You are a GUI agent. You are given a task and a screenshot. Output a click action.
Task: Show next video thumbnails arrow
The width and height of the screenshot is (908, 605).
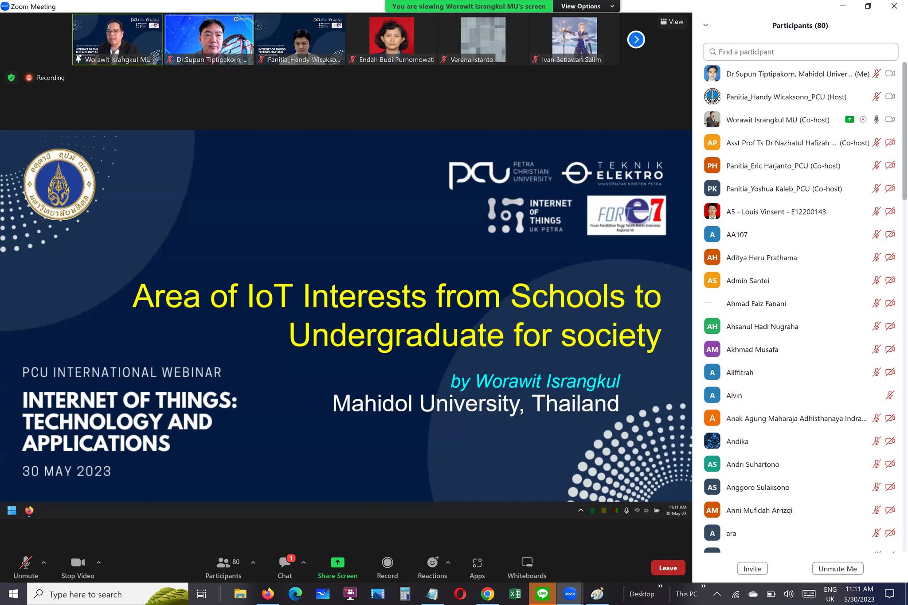(x=636, y=39)
